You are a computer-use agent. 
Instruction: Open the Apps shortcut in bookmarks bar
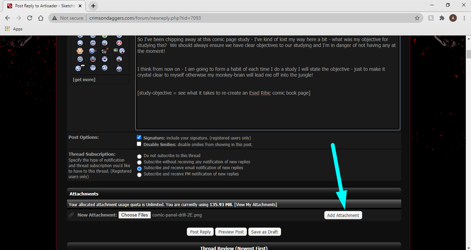14,29
